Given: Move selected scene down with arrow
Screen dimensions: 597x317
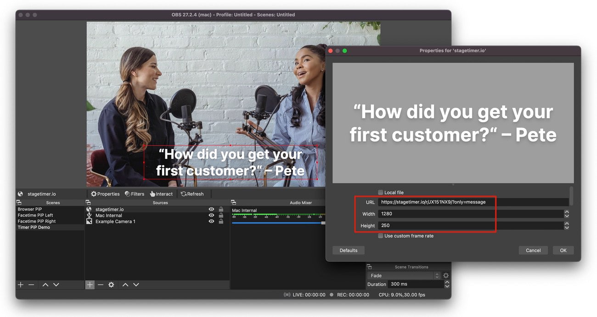Looking at the screenshot, I should coord(56,285).
